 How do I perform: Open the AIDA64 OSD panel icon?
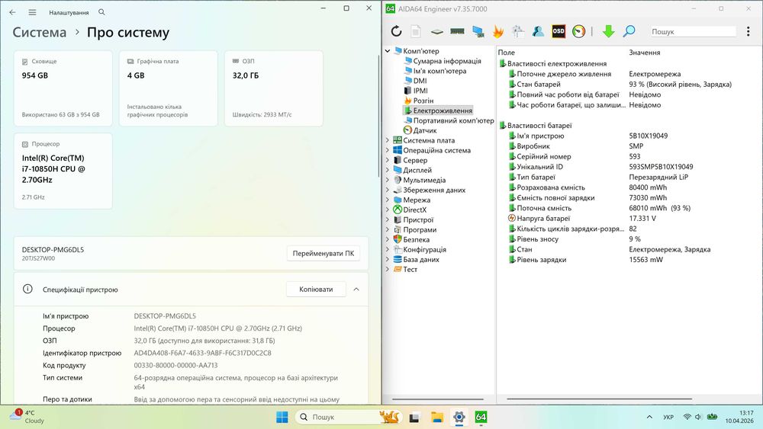559,31
